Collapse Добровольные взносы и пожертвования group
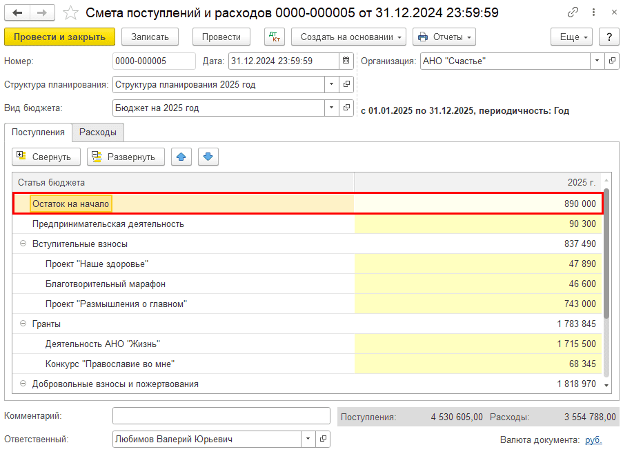Screen dimensions: 623x454 pos(23,384)
